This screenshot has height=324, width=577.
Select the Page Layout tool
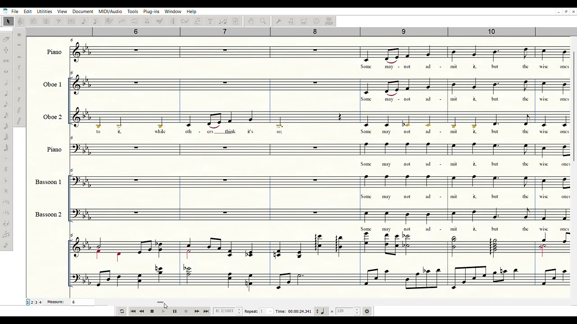click(235, 21)
